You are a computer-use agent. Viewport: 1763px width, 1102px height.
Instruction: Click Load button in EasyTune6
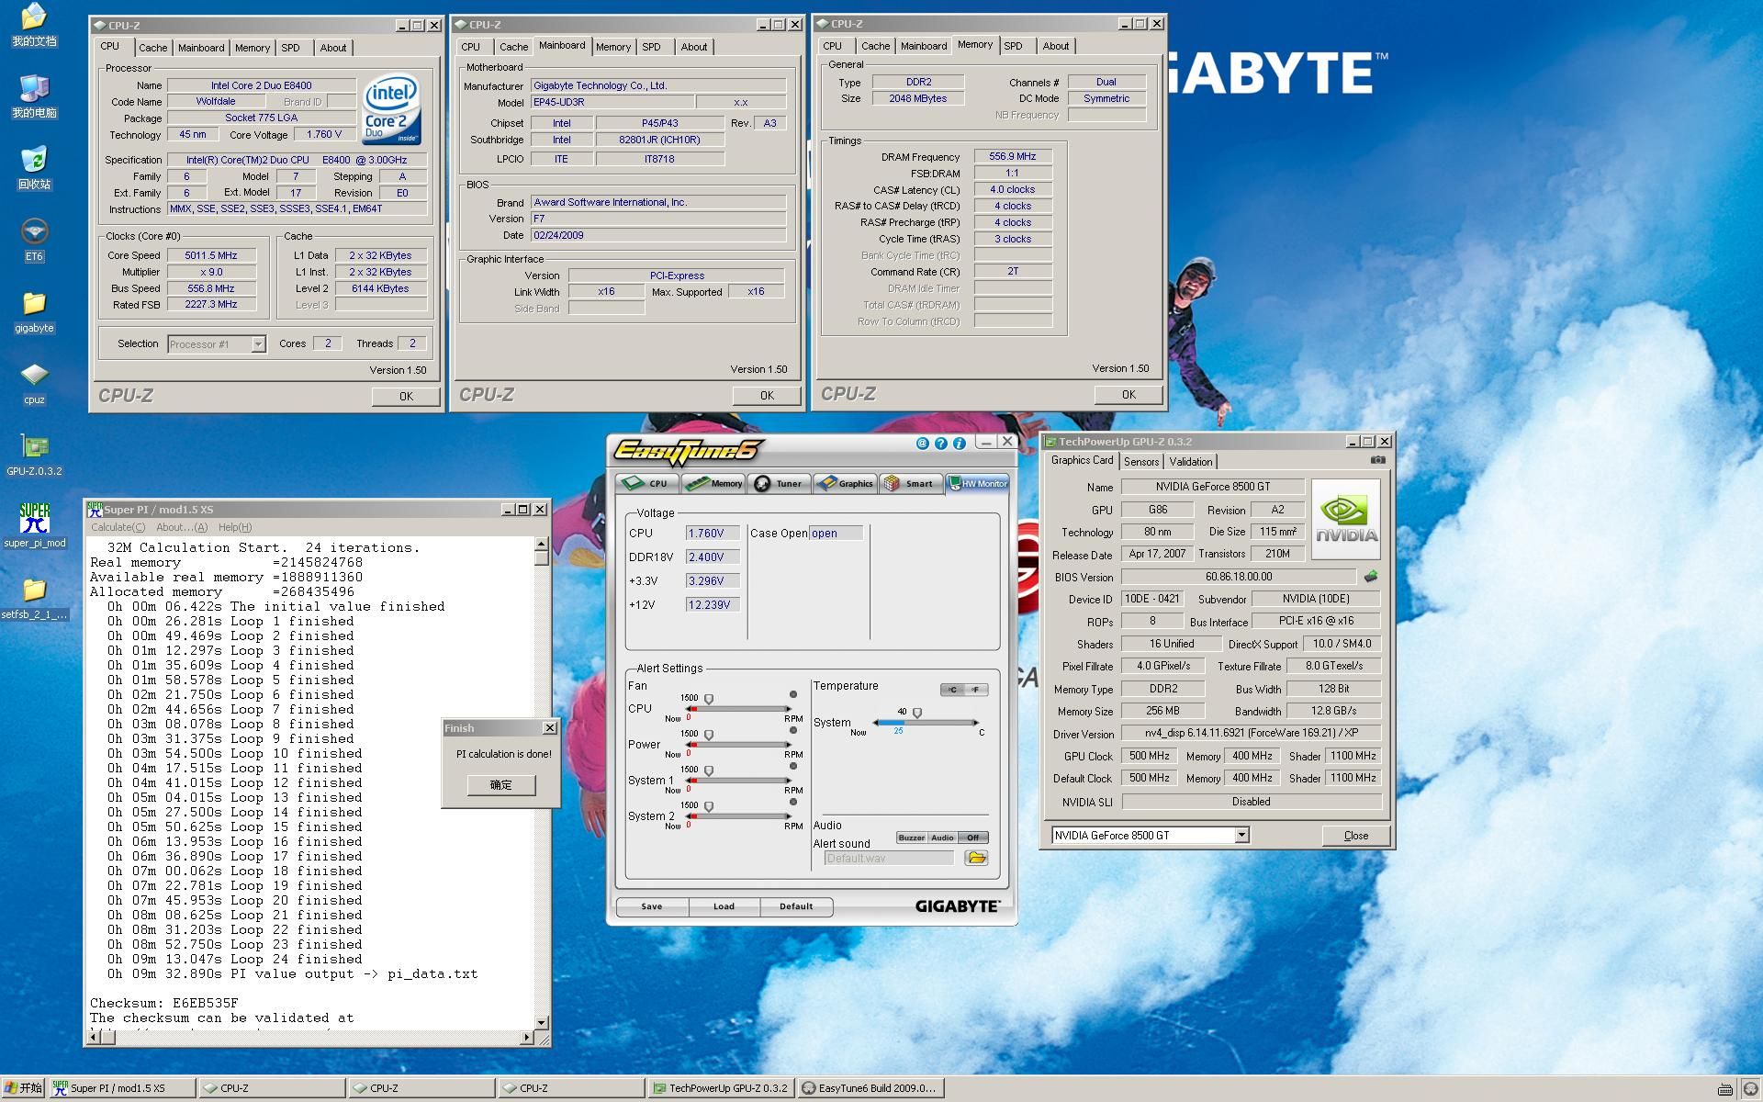(724, 906)
